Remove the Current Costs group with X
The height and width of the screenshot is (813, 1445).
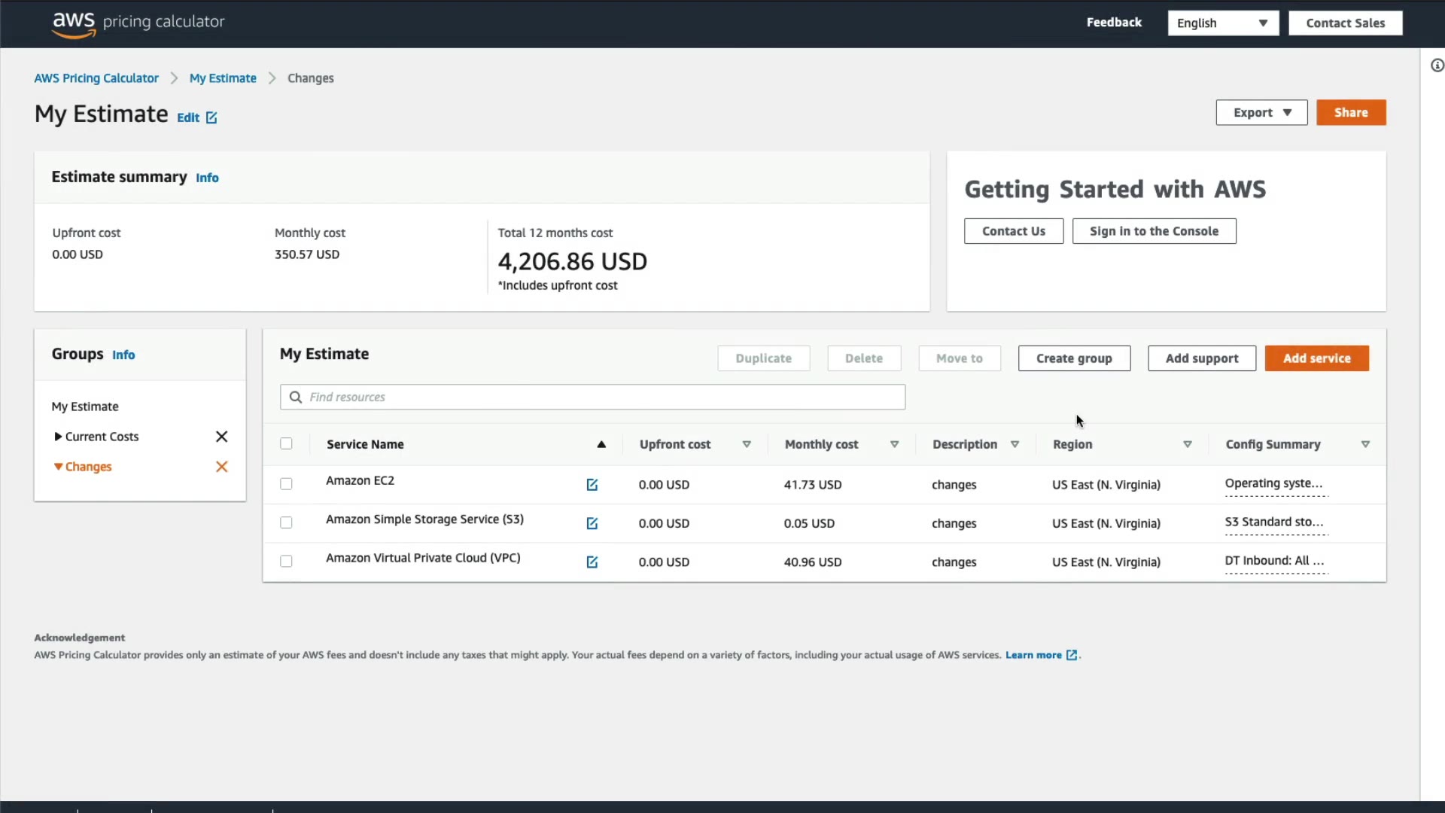click(x=221, y=437)
